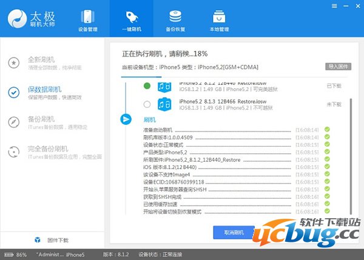
Task: Click the green check for iOS 版本 row
Action: [x=327, y=167]
